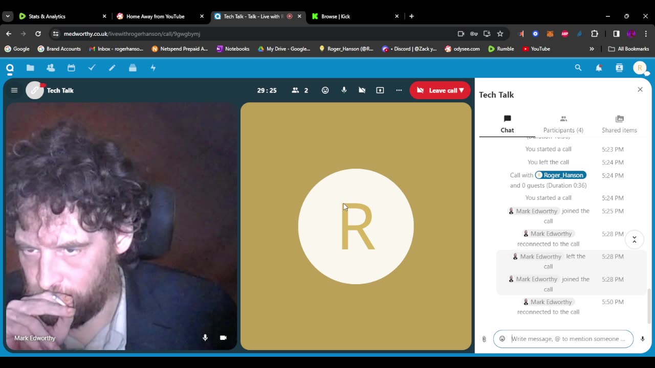Open the Chrome three-dot menu
655x368 pixels.
tap(646, 34)
